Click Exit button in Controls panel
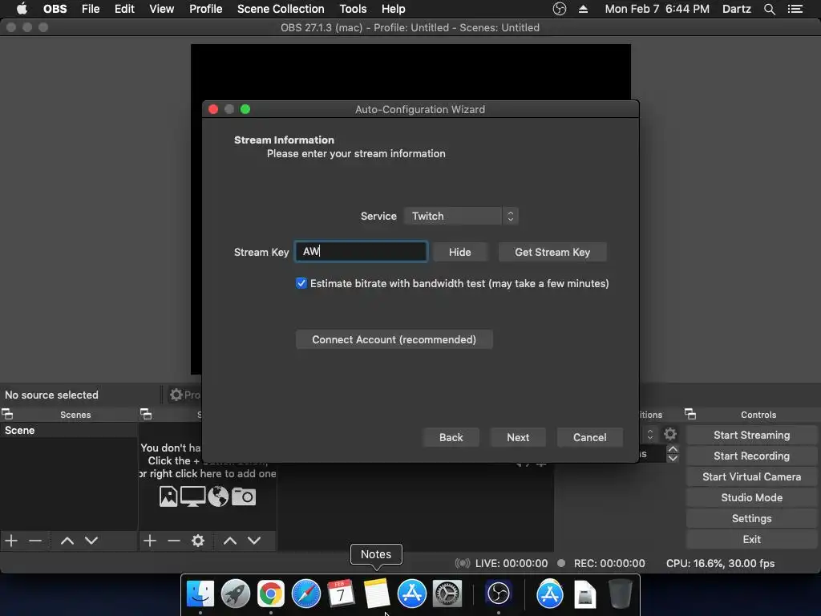 tap(751, 539)
